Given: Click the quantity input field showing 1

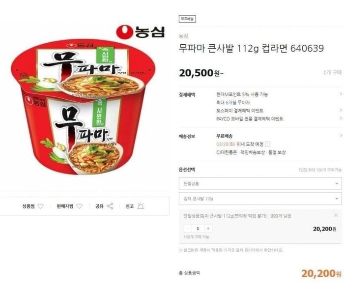Looking at the screenshot, I should [x=198, y=229].
